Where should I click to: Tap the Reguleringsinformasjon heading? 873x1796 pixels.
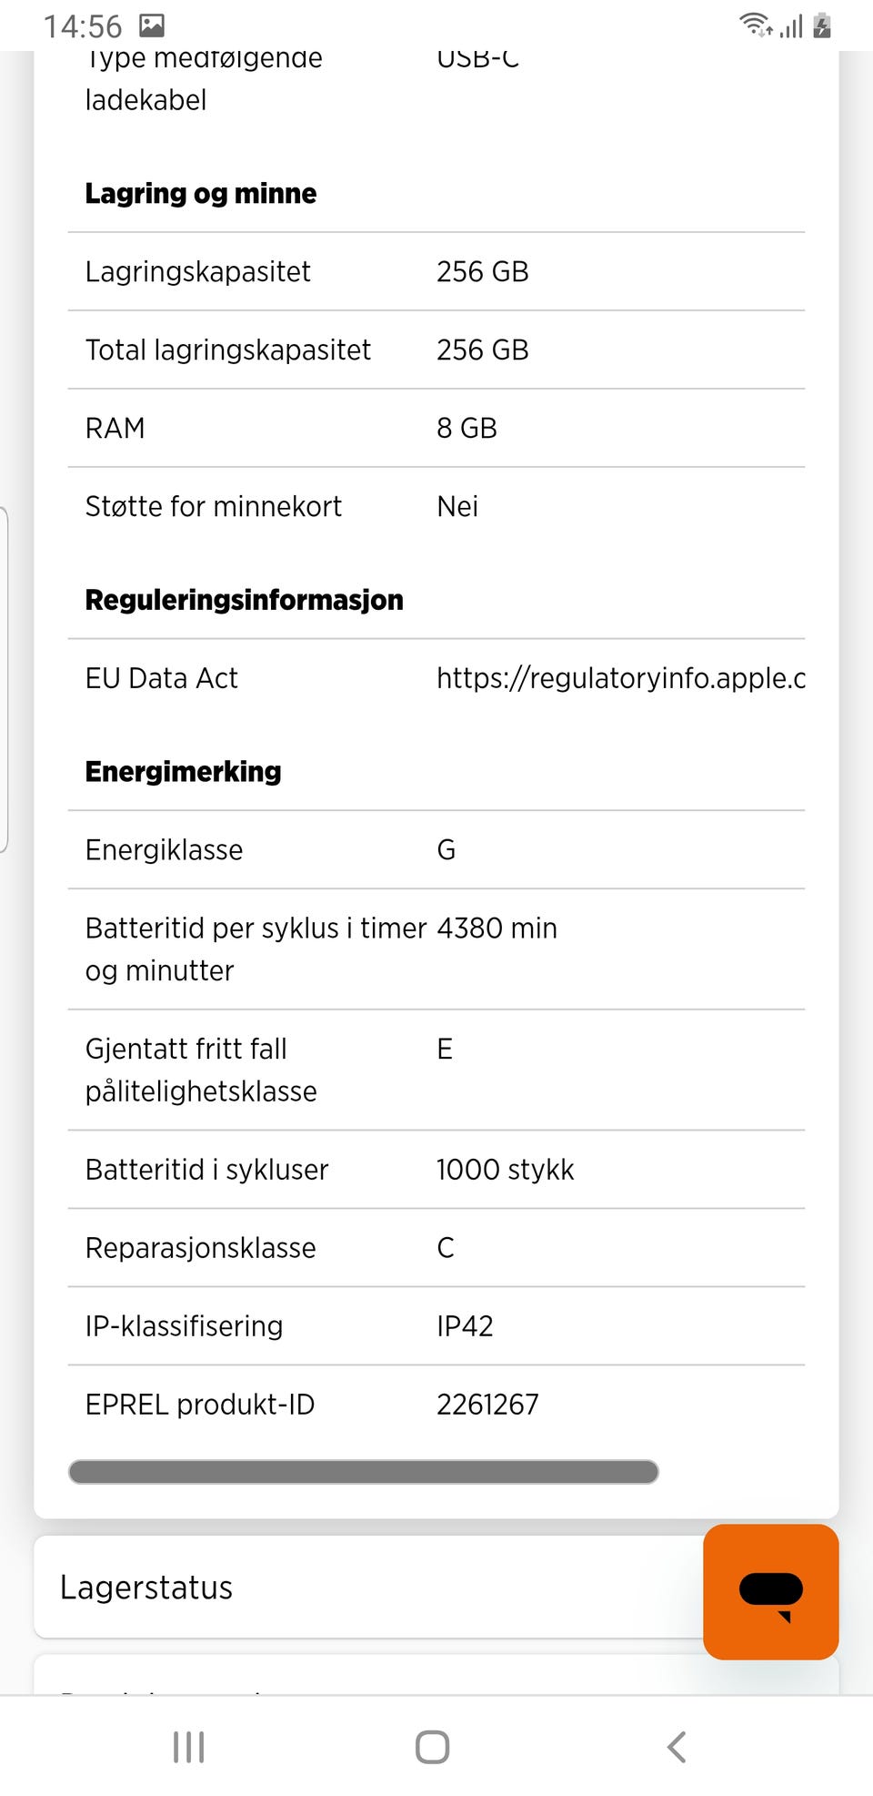point(244,601)
